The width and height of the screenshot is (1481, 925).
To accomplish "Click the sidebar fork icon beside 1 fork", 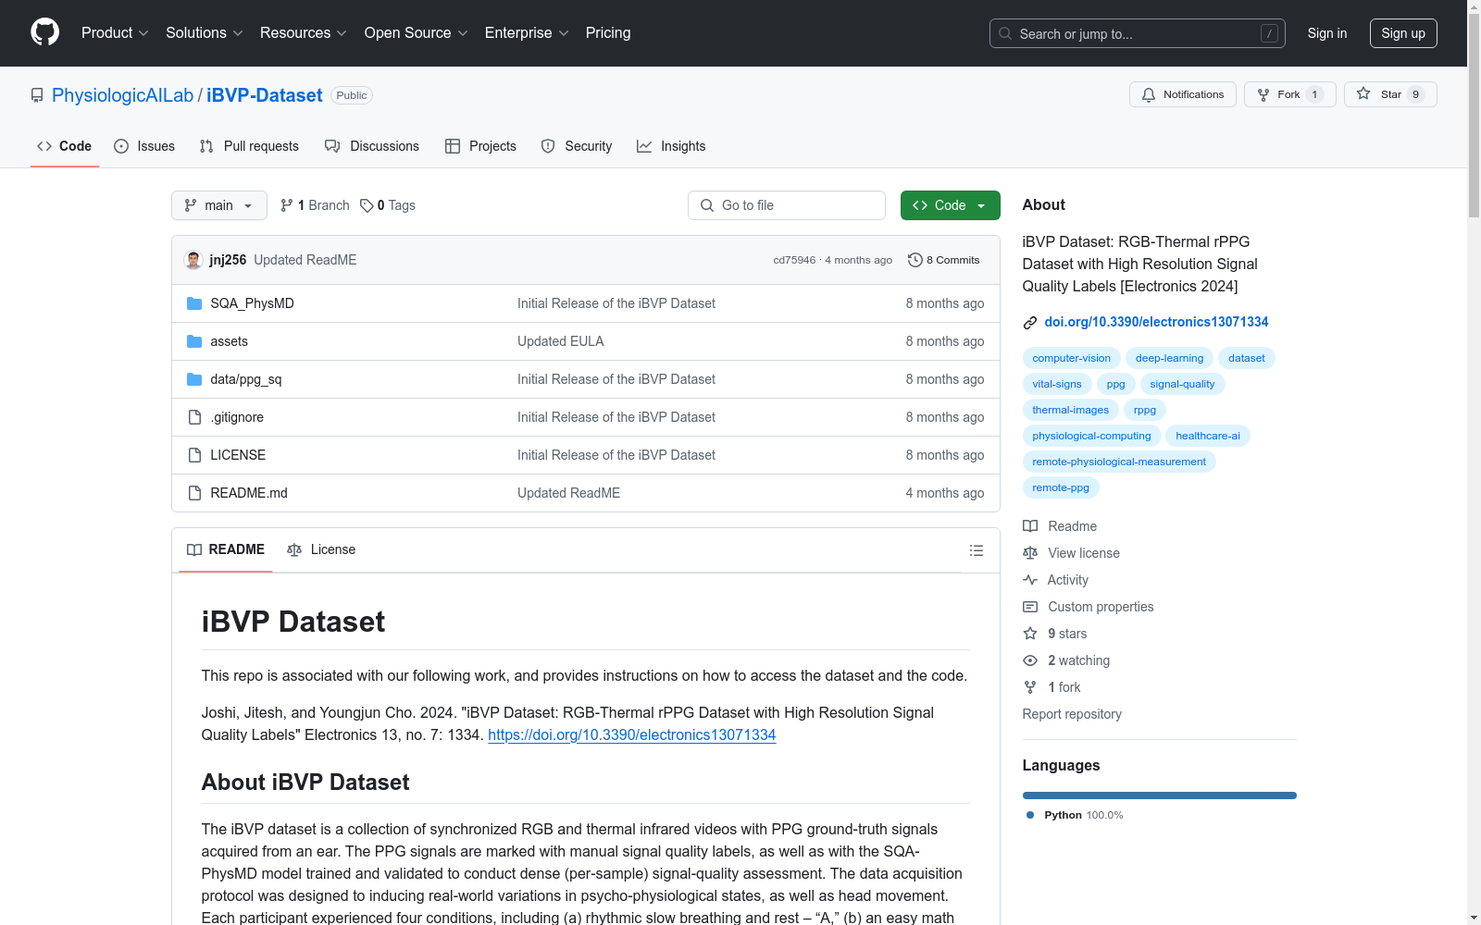I will tap(1030, 687).
